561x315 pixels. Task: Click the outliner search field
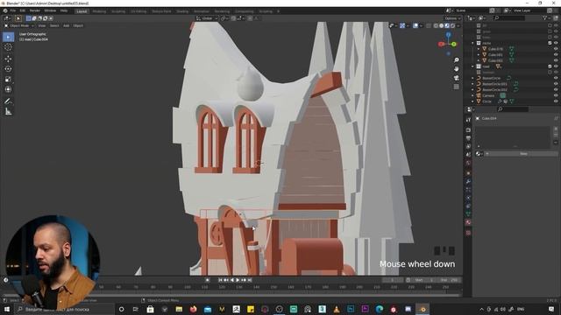click(508, 17)
